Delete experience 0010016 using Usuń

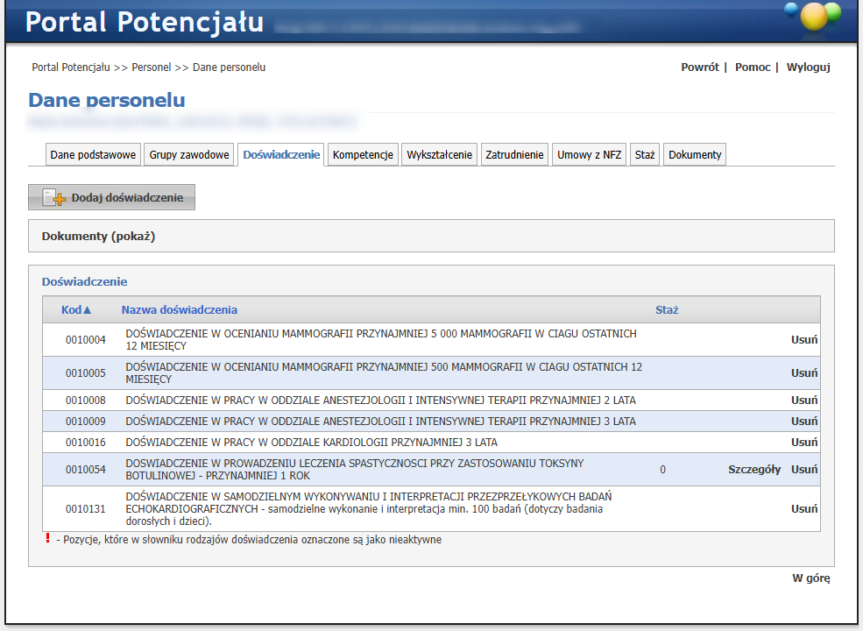(x=804, y=443)
